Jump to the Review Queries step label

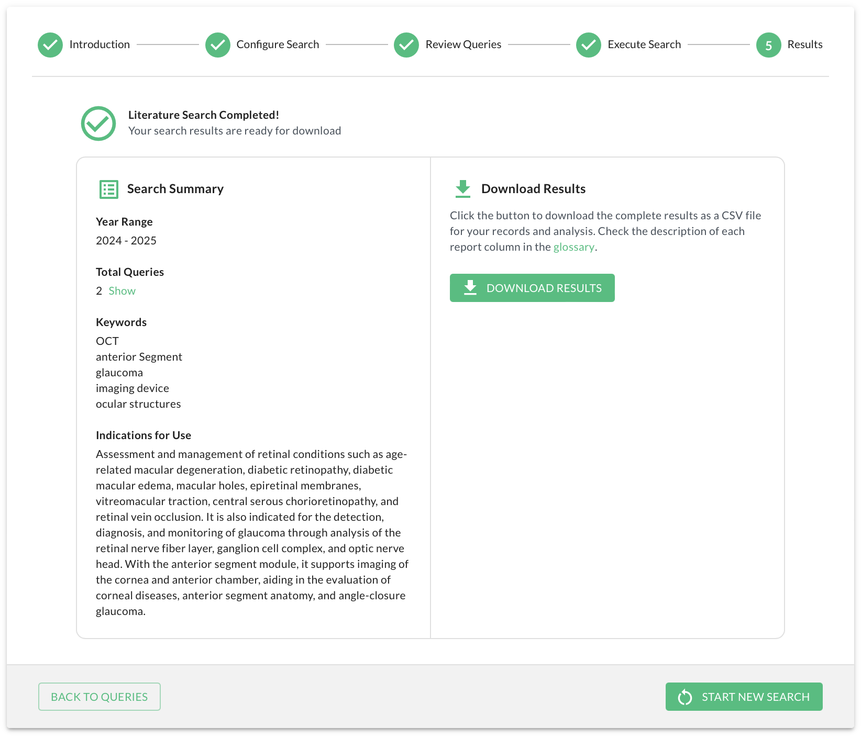(x=463, y=44)
